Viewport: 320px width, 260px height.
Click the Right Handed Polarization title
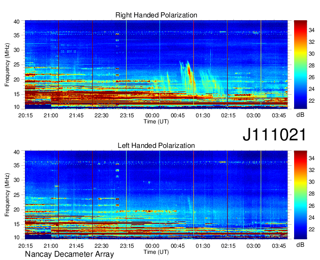(x=156, y=15)
